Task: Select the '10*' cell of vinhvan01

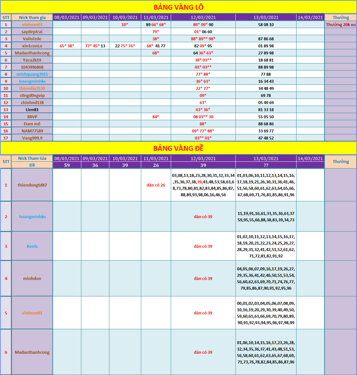Action: [125, 24]
